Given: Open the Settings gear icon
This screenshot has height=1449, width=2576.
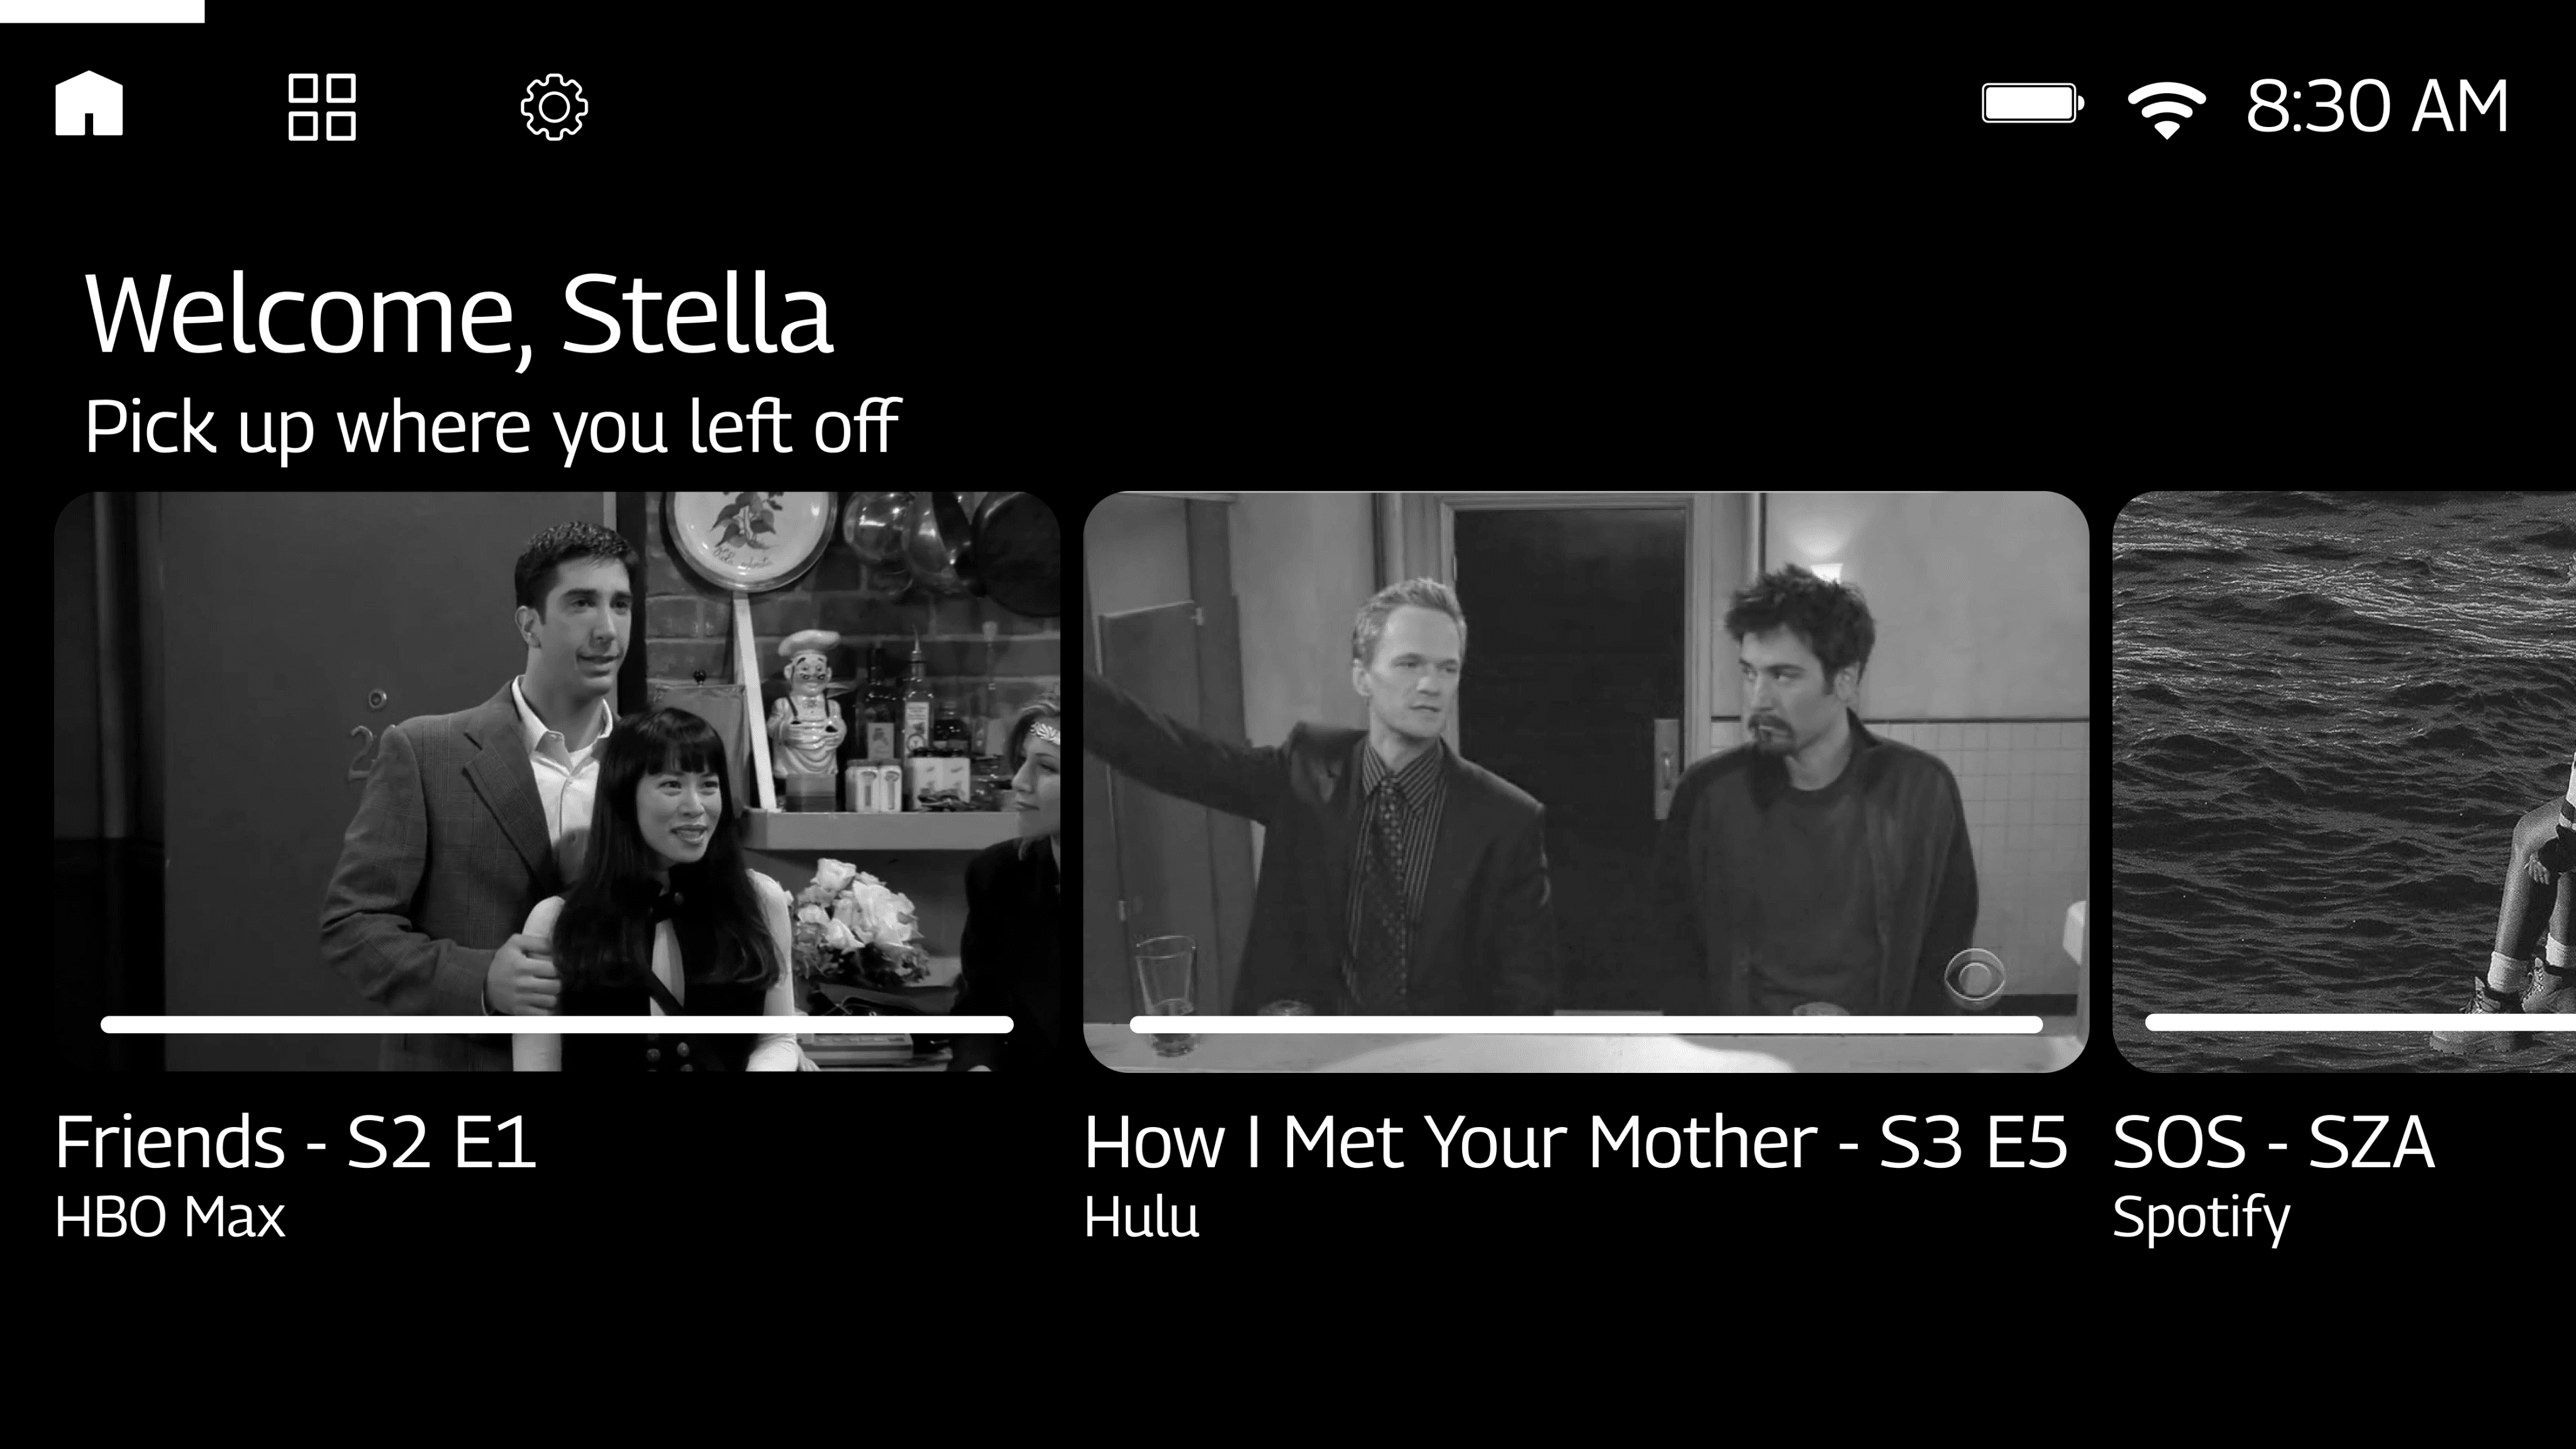Looking at the screenshot, I should click(554, 107).
